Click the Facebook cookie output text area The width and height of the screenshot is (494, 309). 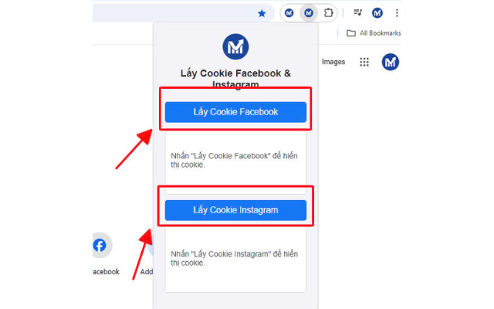pyautogui.click(x=235, y=161)
